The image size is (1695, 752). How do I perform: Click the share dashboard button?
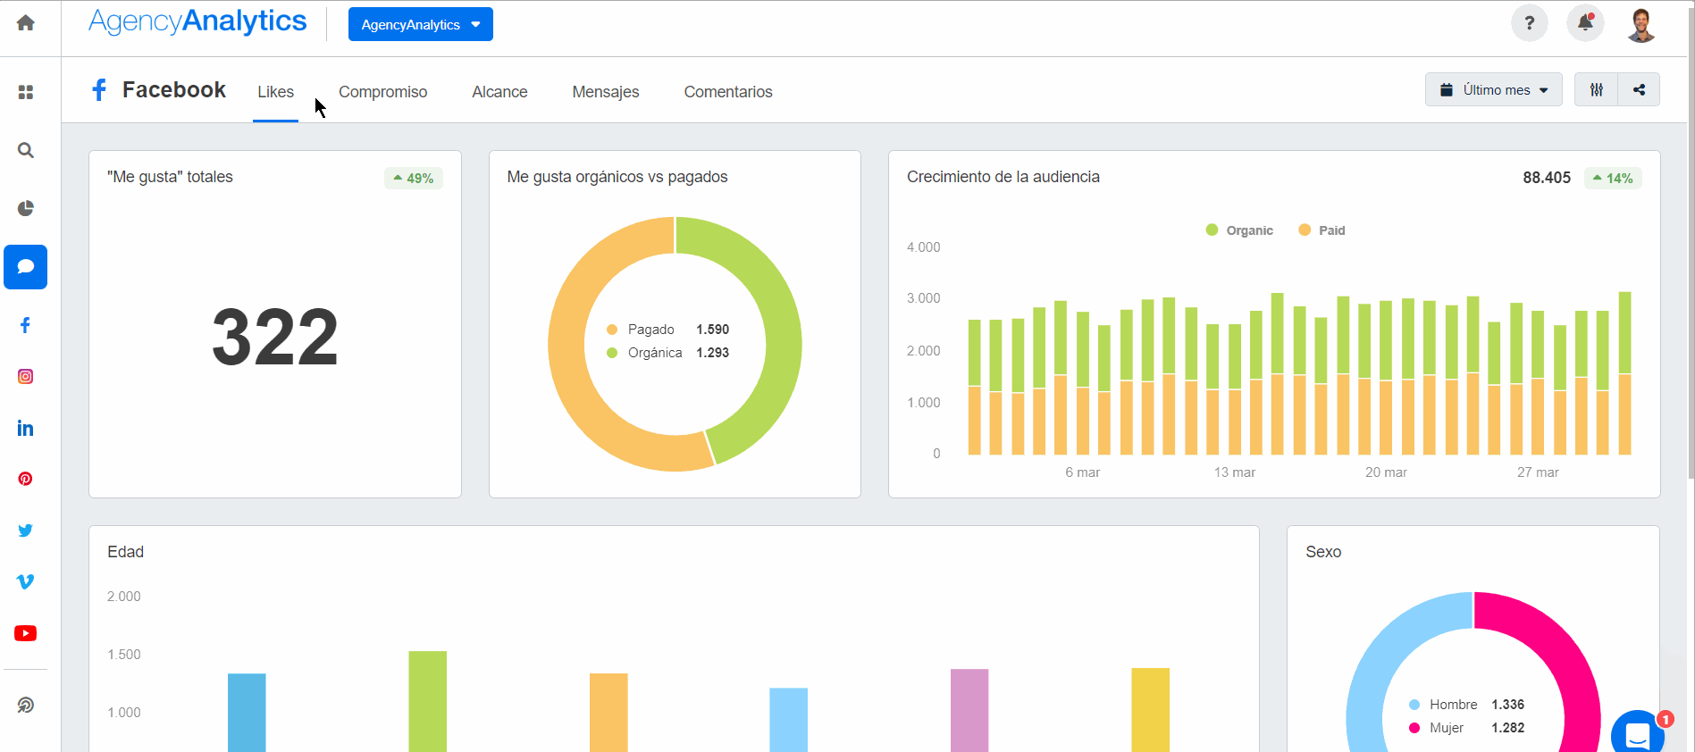tap(1639, 90)
